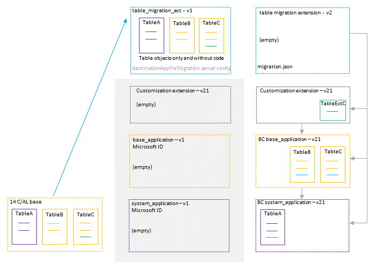377x266 pixels.
Task: Click the '14 C/AL base' title
Action: [x=26, y=202]
